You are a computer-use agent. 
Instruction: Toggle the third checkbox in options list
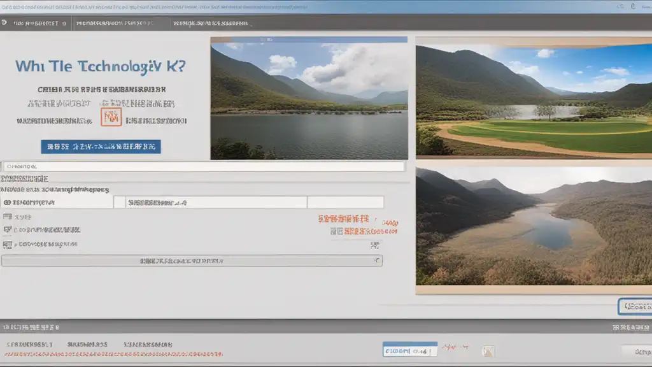pos(7,245)
